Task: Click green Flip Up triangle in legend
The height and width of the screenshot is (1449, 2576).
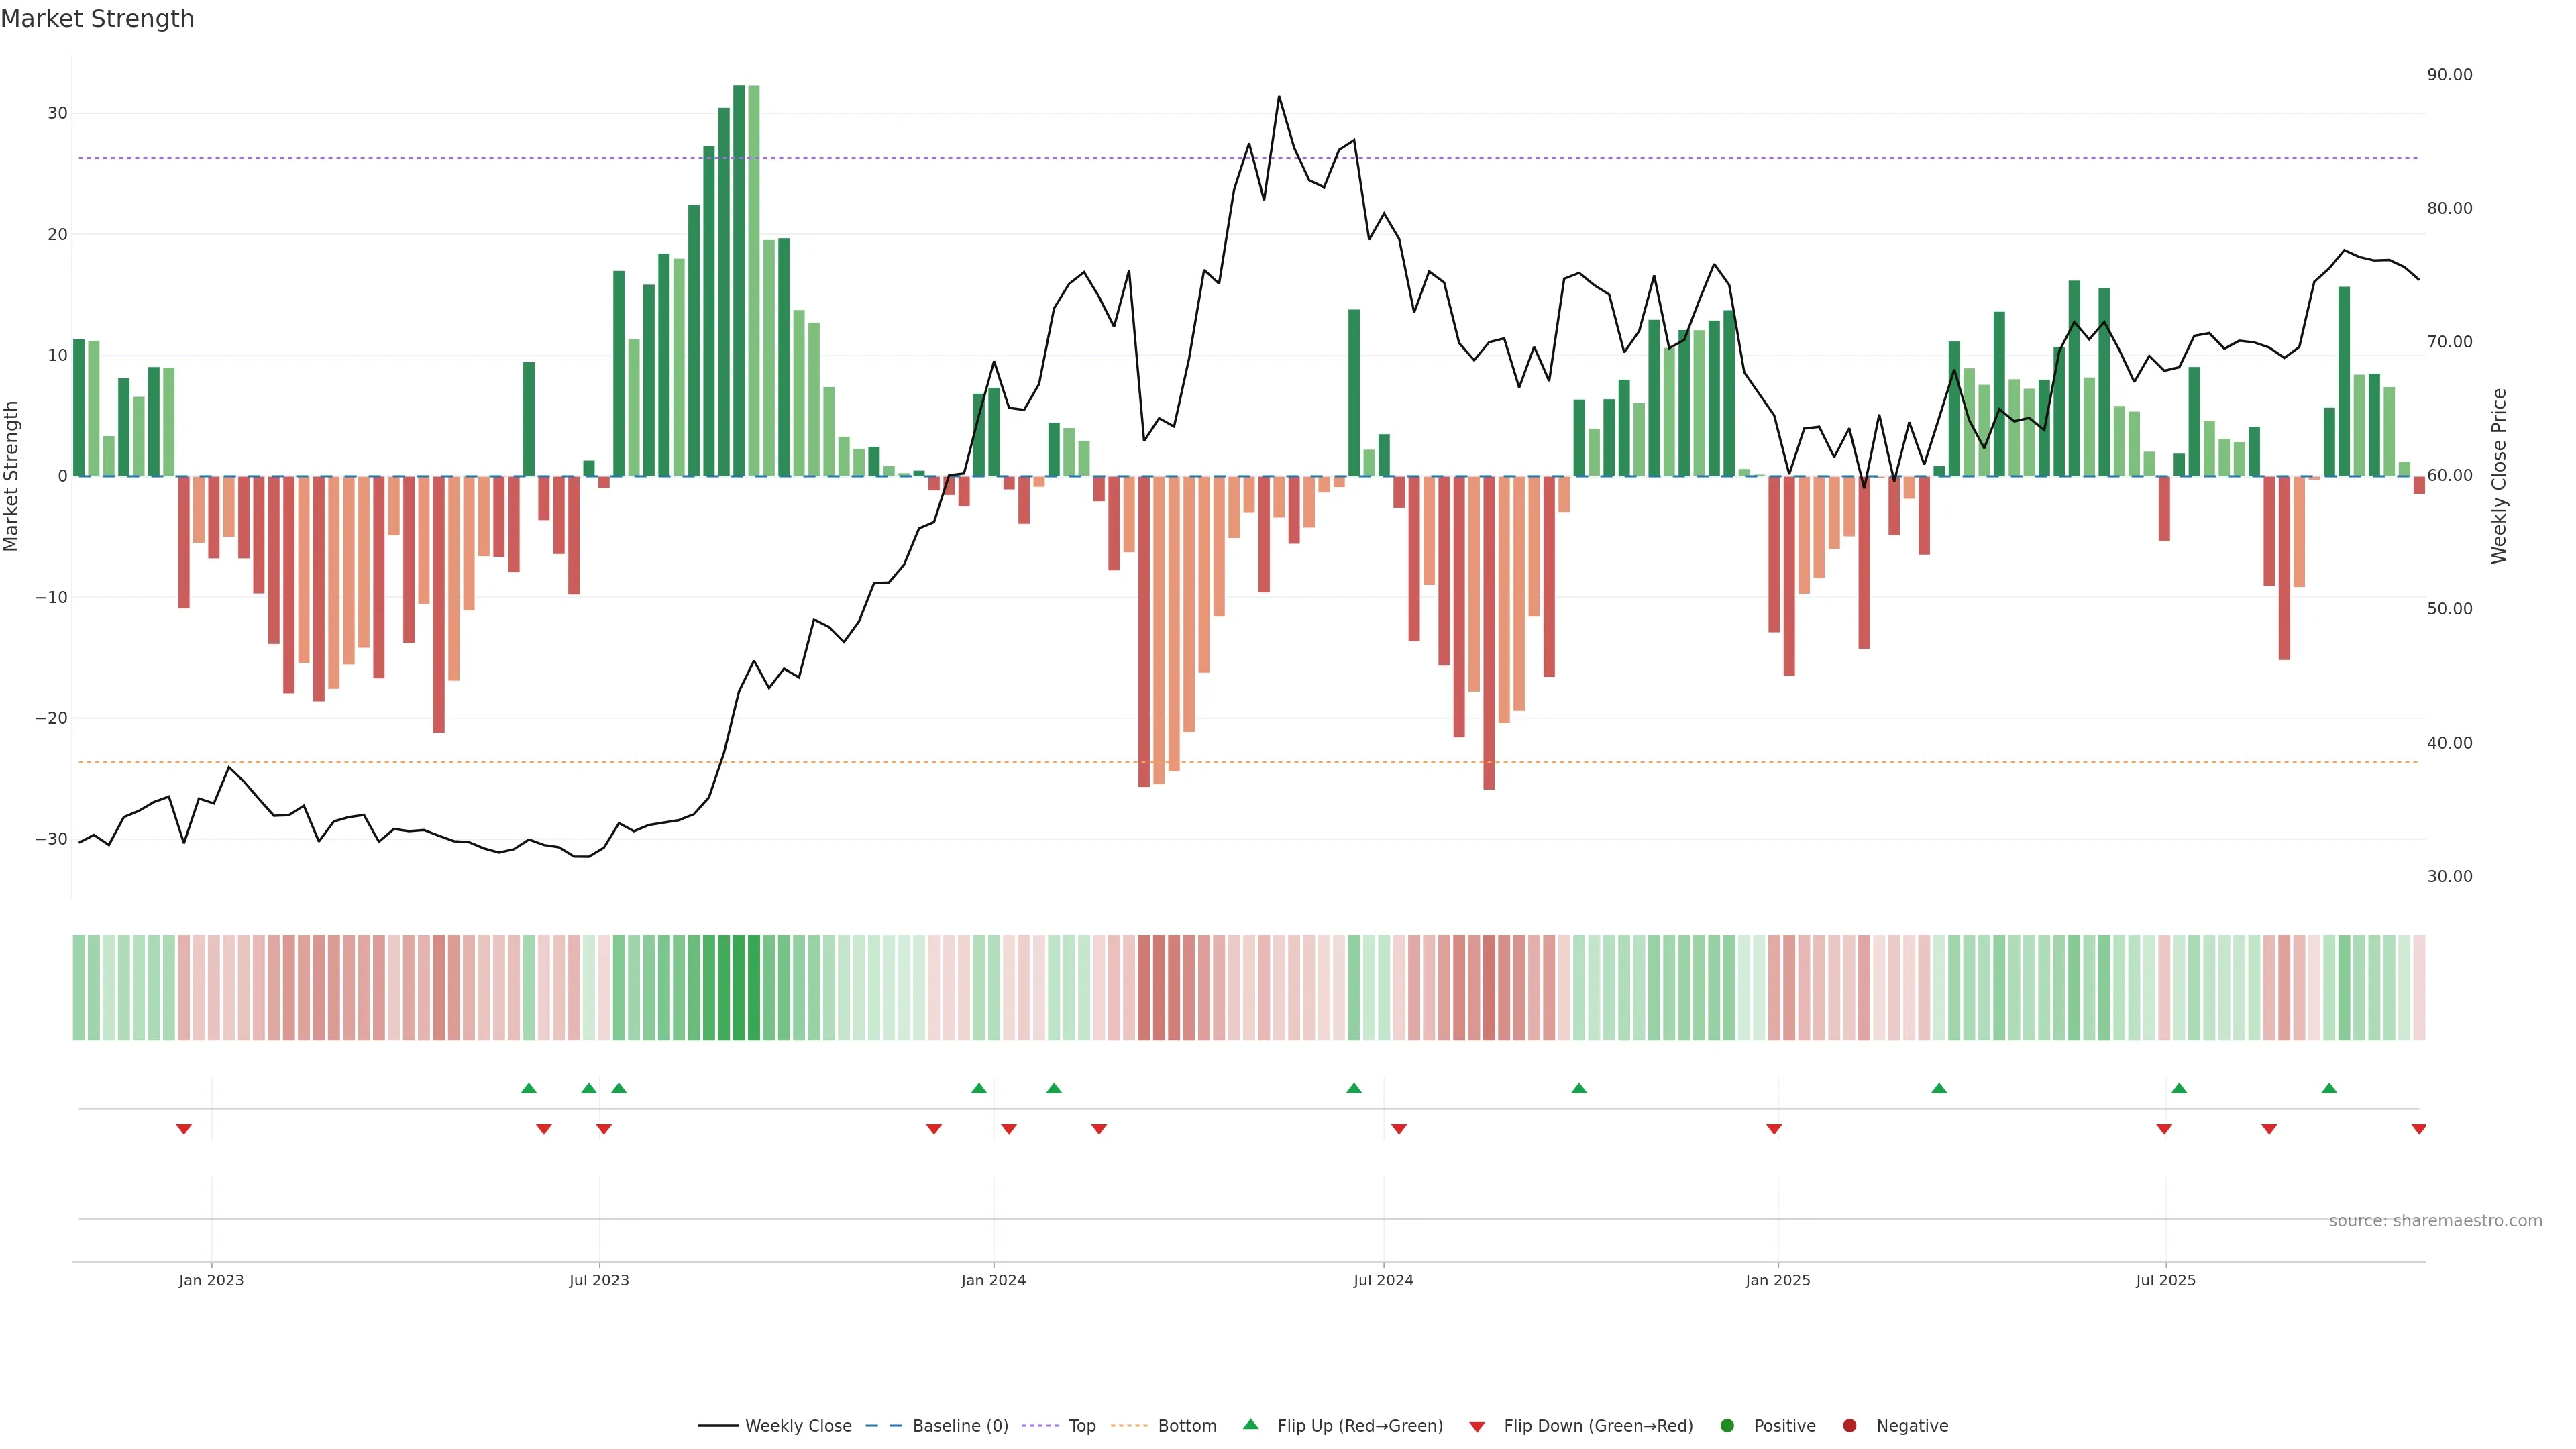Action: [x=1250, y=1424]
